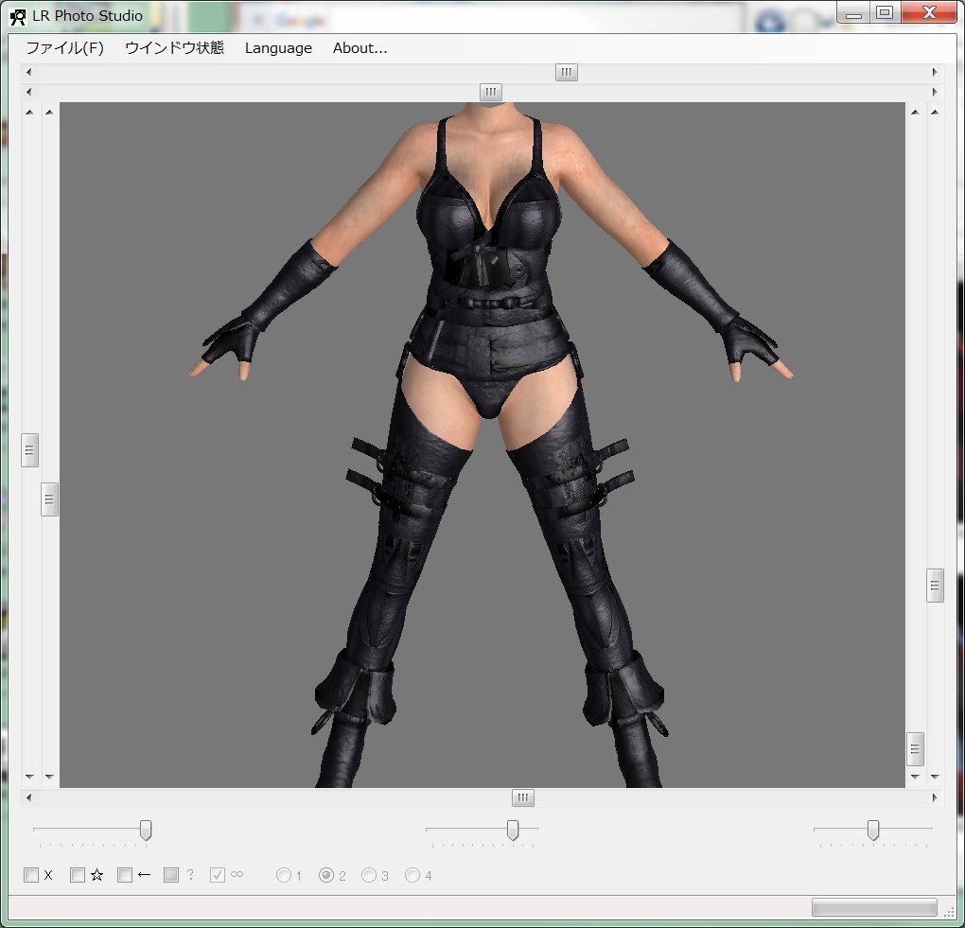Open the About... menu item
Screen dimensions: 965x928
click(x=360, y=48)
